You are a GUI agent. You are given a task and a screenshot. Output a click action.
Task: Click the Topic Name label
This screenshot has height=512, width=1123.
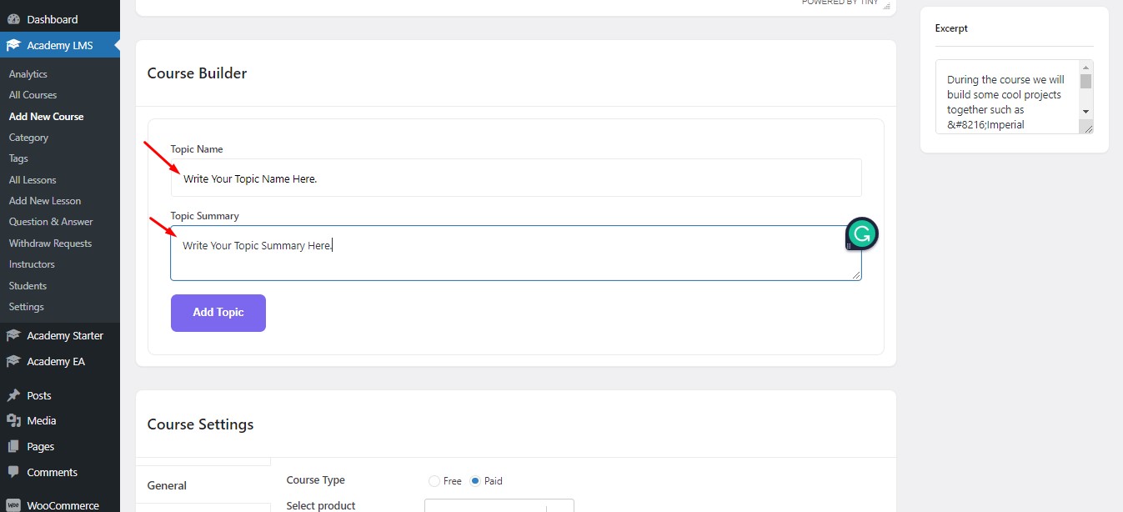(x=197, y=149)
